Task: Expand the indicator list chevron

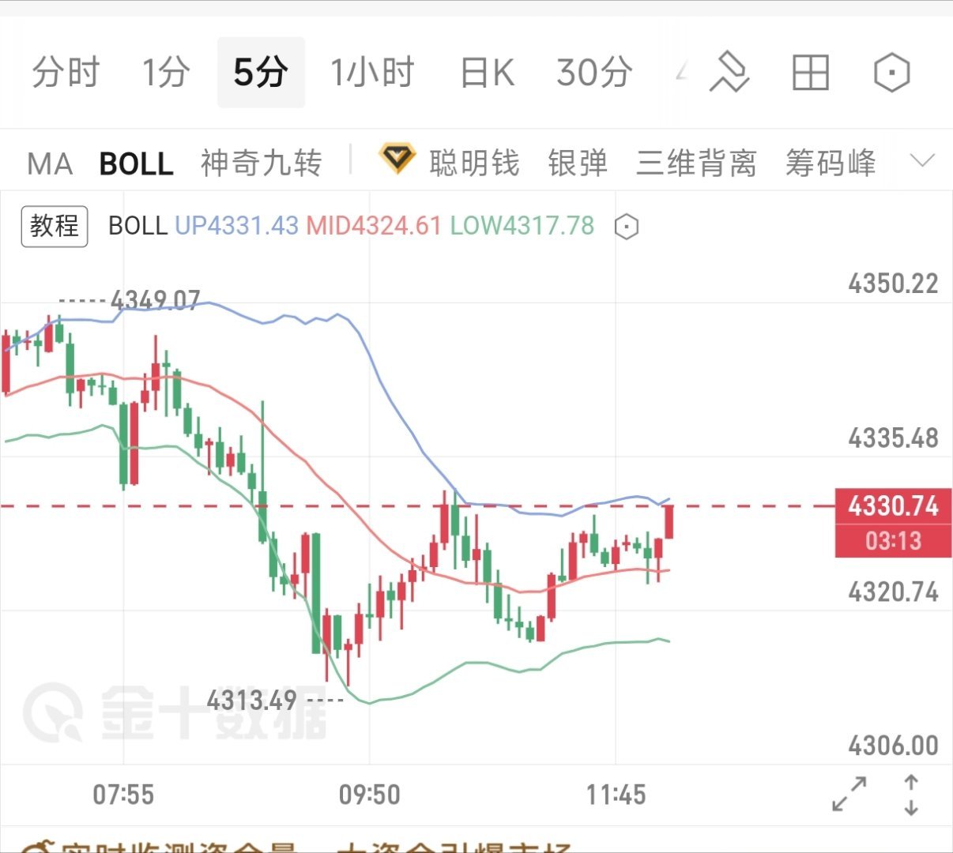Action: click(x=922, y=161)
